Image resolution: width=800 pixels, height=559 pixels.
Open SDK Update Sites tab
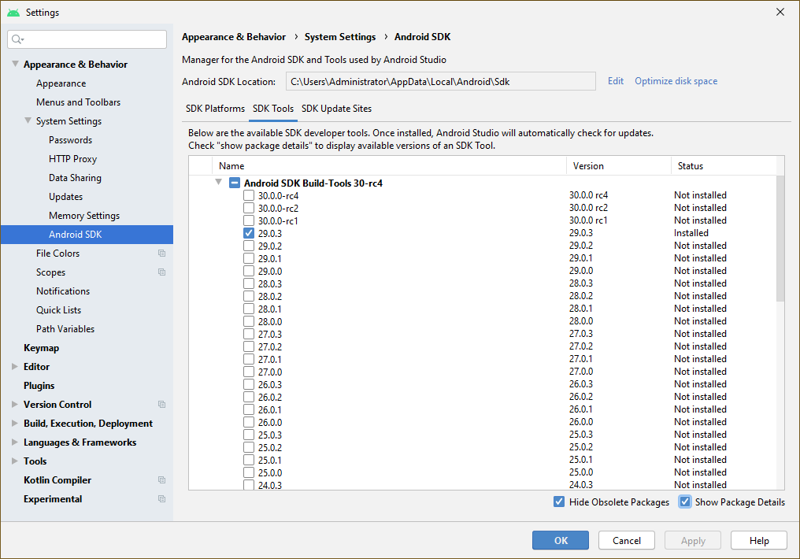[336, 109]
